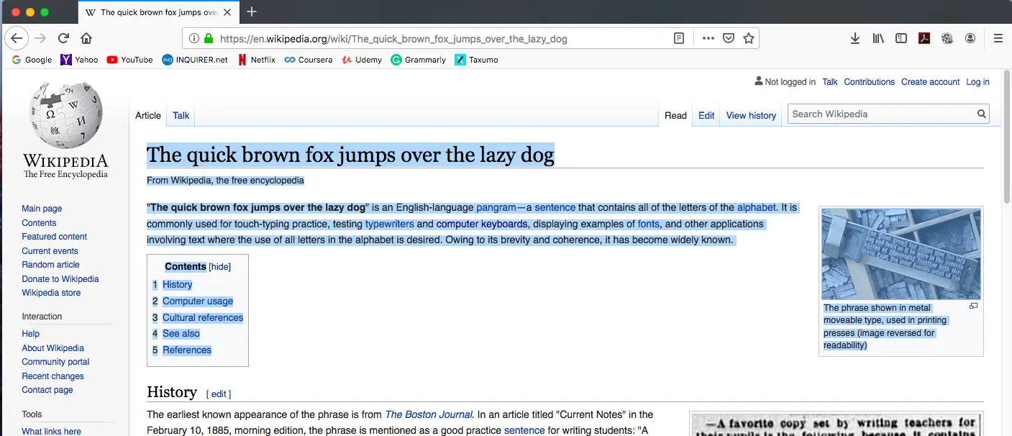Image resolution: width=1012 pixels, height=436 pixels.
Task: Switch to the Talk tab
Action: 181,115
